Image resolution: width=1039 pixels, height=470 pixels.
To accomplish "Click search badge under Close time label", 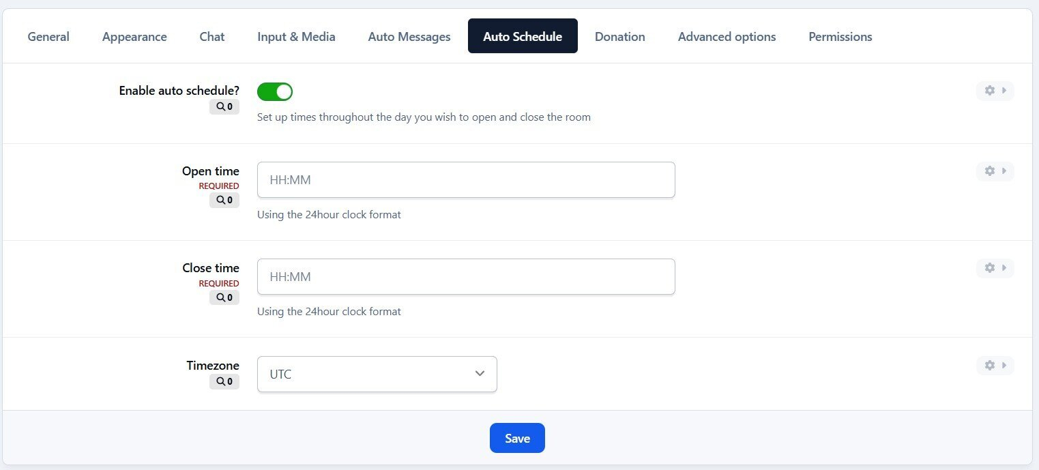I will click(224, 297).
